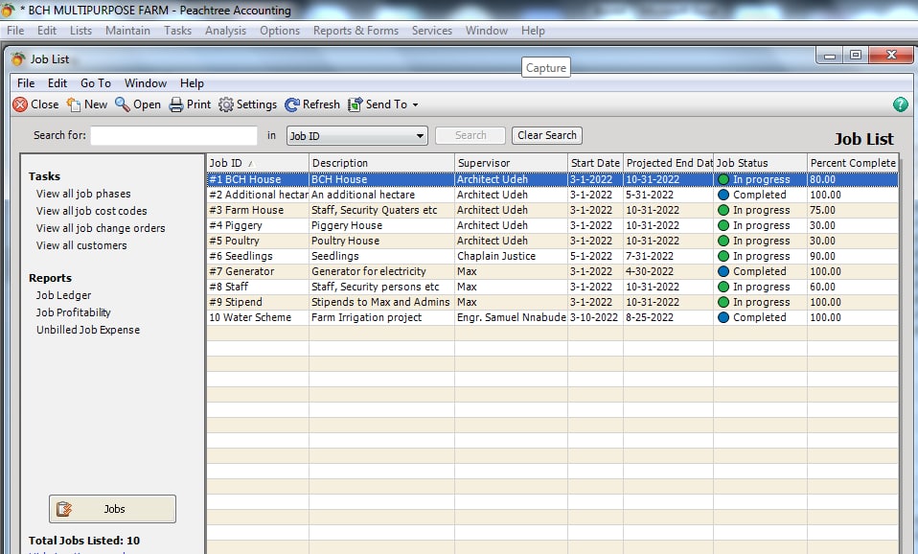This screenshot has width=918, height=554.
Task: Click the red Close toolbar icon
Action: click(x=20, y=104)
